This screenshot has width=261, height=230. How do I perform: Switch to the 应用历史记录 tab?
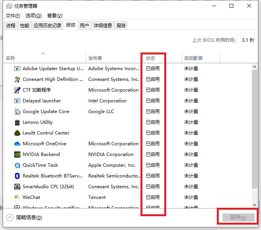tap(48, 25)
